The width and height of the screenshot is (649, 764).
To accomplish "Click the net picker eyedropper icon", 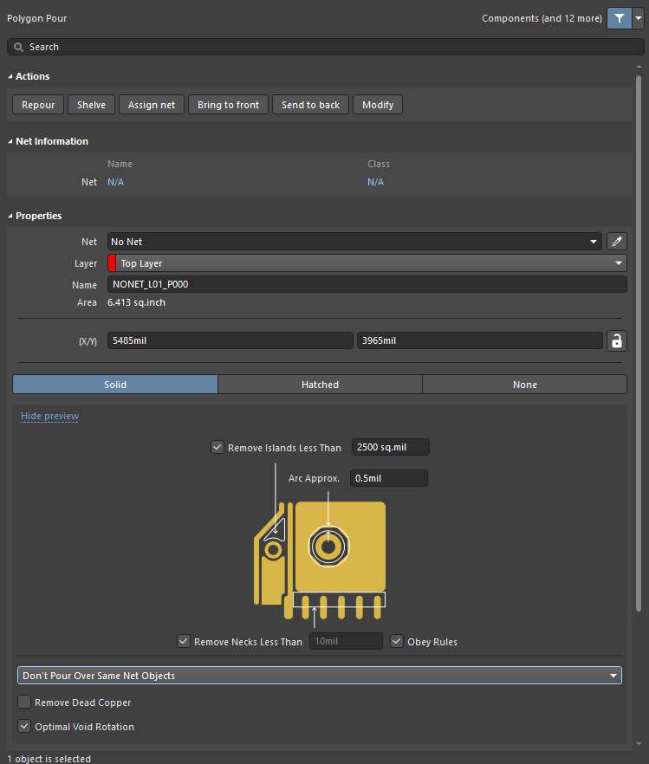I will pos(616,242).
